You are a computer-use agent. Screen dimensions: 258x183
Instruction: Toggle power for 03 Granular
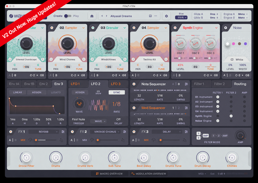pyautogui.click(x=93, y=28)
